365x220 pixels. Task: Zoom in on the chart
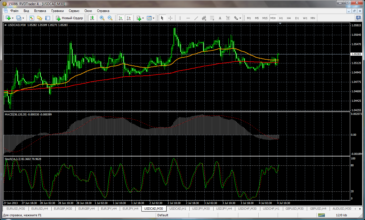point(102,18)
